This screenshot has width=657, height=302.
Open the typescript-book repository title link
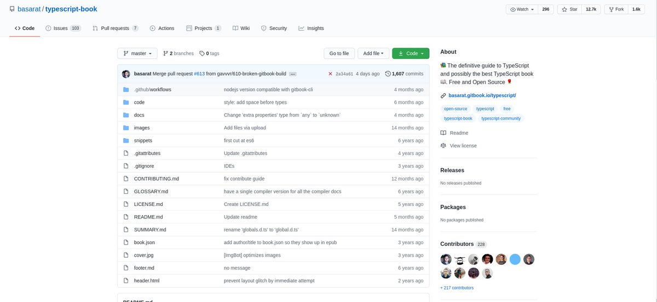(x=71, y=9)
